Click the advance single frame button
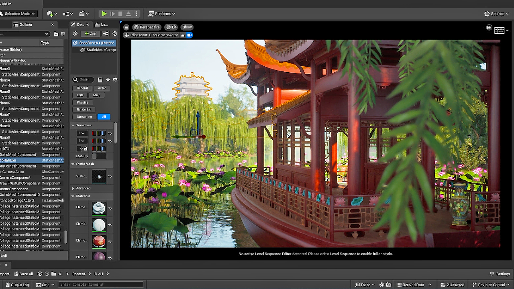 [x=112, y=14]
